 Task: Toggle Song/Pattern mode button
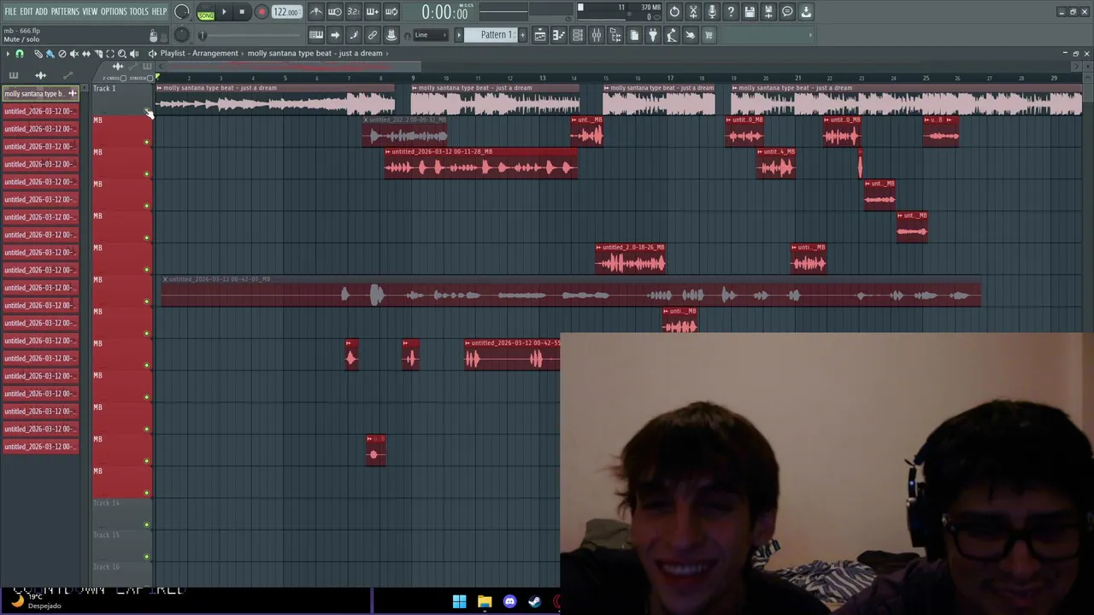coord(206,13)
